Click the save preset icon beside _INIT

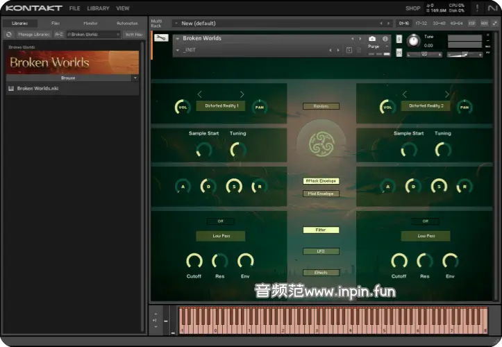click(349, 50)
